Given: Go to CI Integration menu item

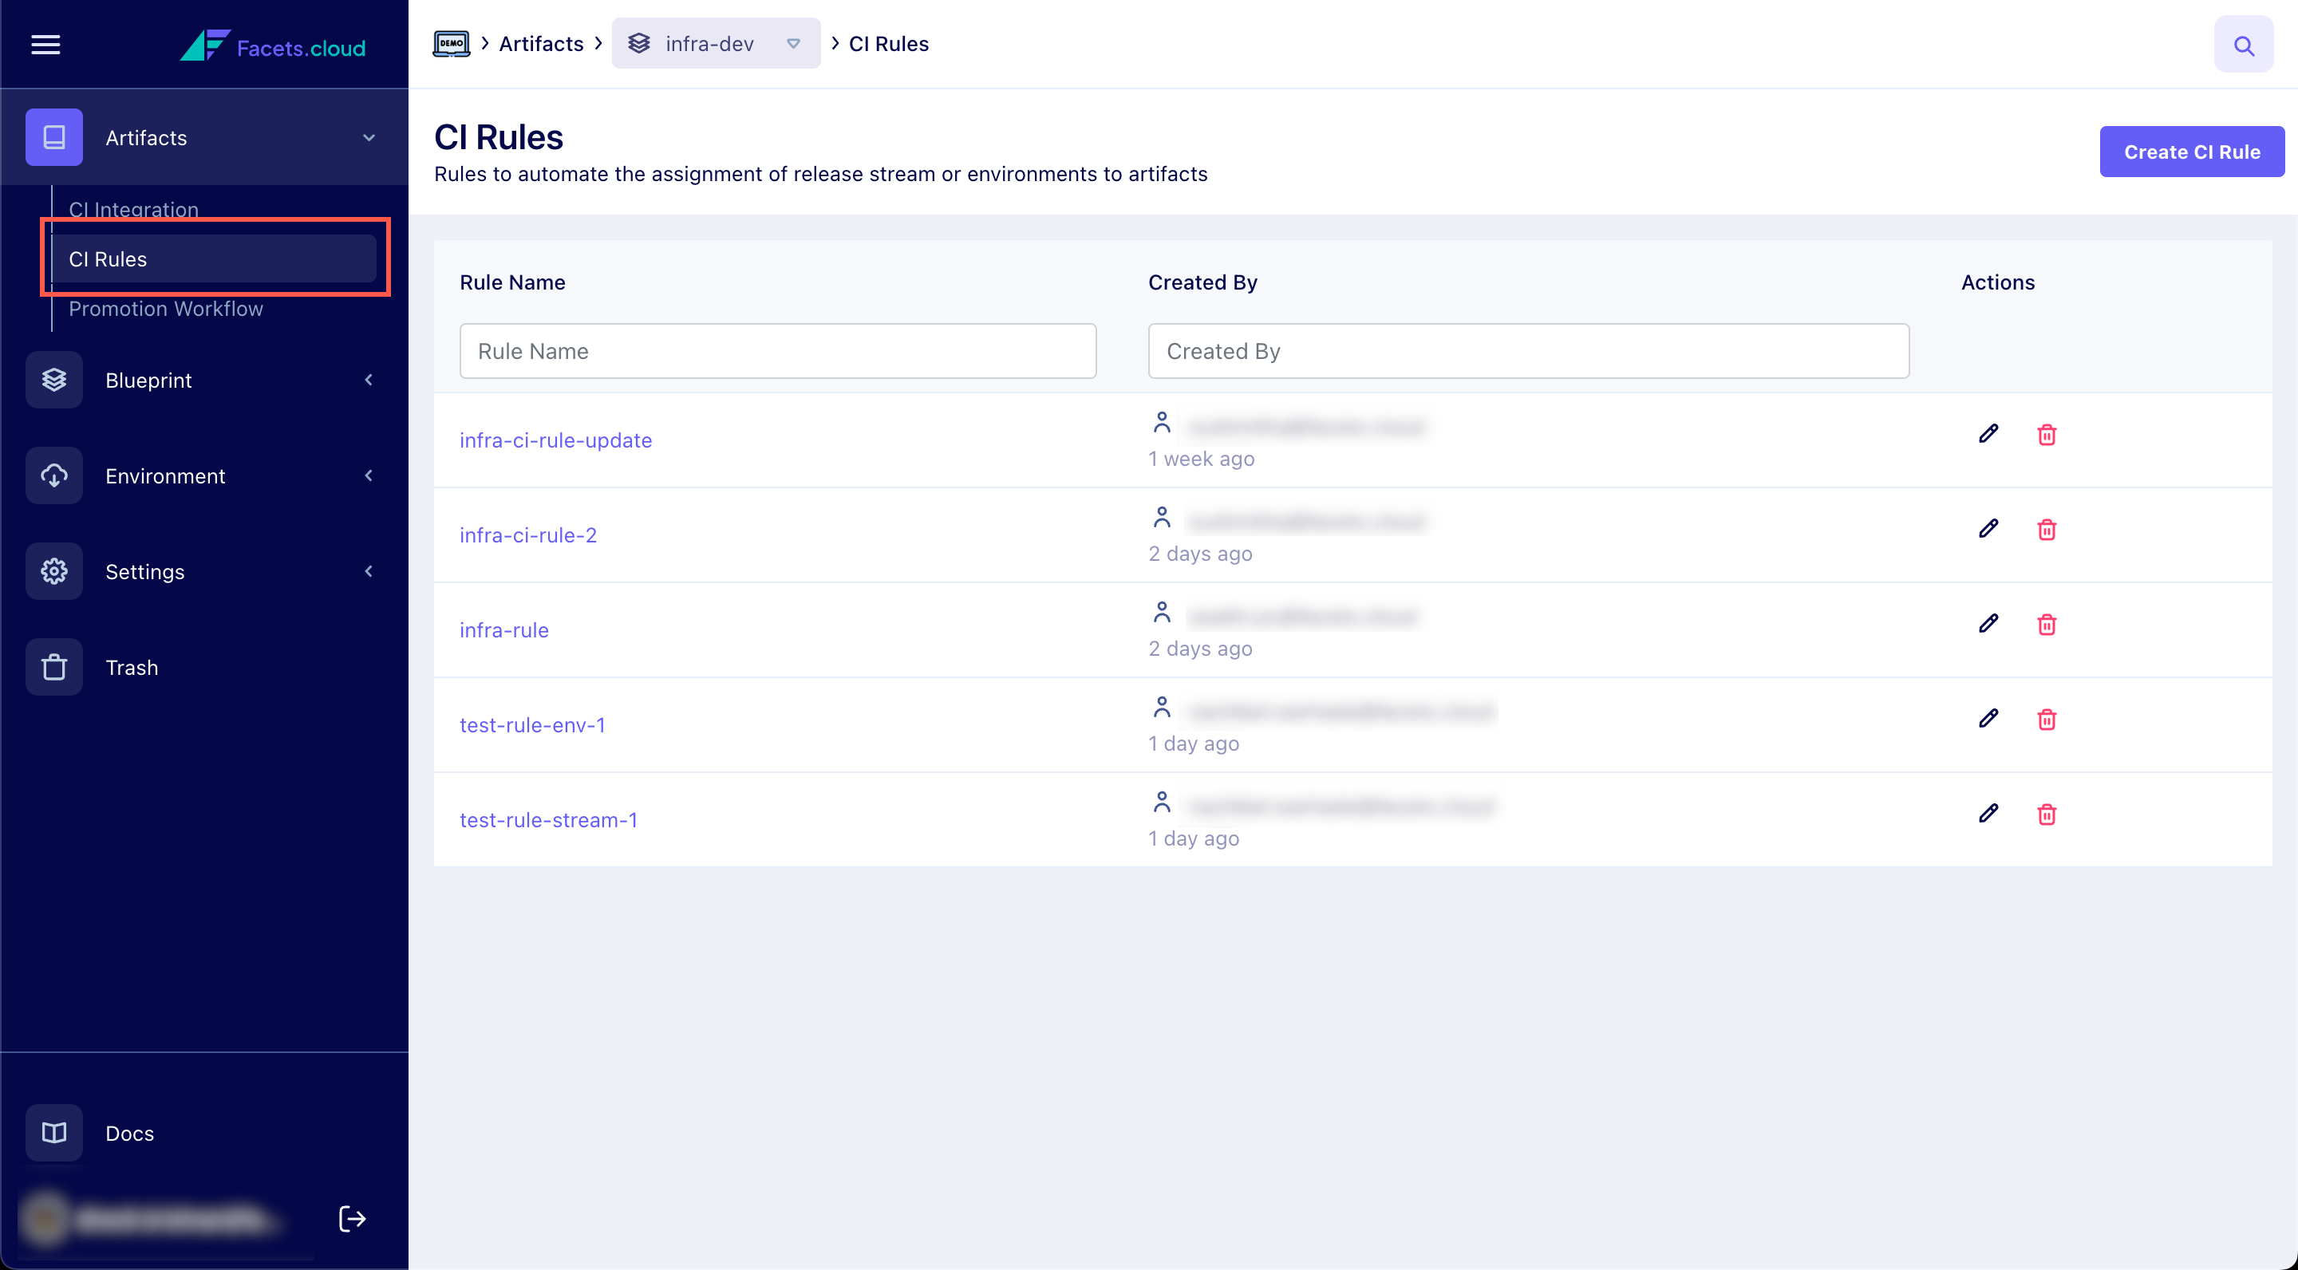Looking at the screenshot, I should pos(134,207).
